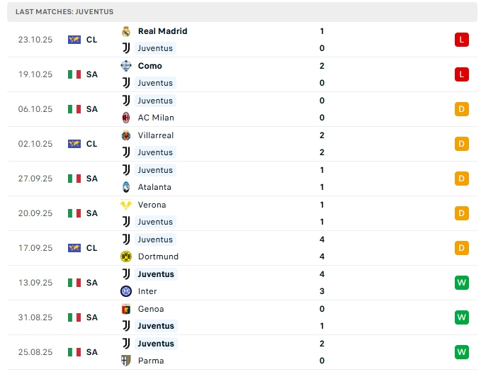
Task: Select the 25.08.25 Juventus vs Parma date
Action: [35, 352]
